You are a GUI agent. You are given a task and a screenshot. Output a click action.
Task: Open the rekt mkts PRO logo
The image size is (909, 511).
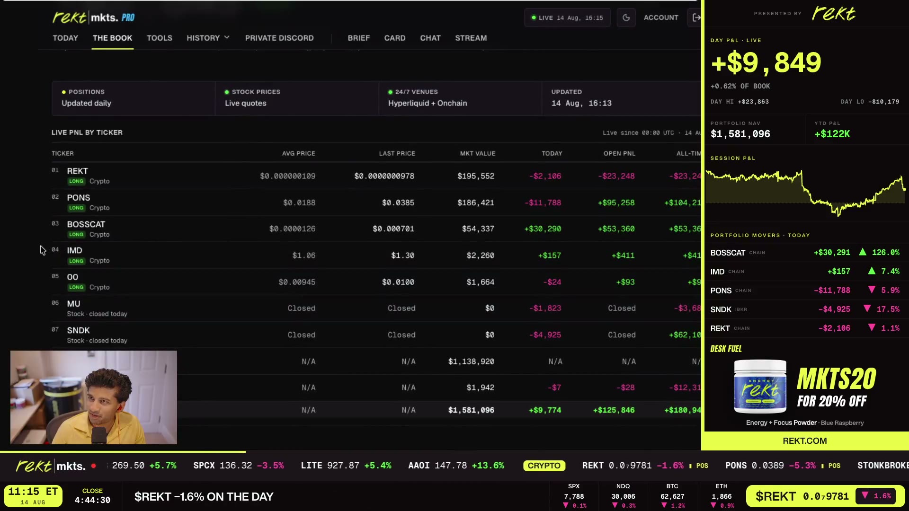[x=93, y=18]
